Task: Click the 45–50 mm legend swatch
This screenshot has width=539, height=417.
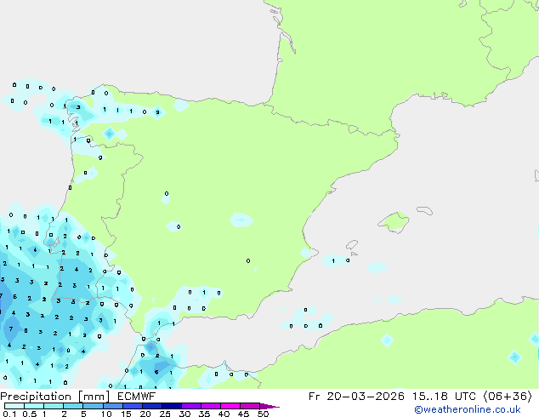Action: tap(250, 406)
